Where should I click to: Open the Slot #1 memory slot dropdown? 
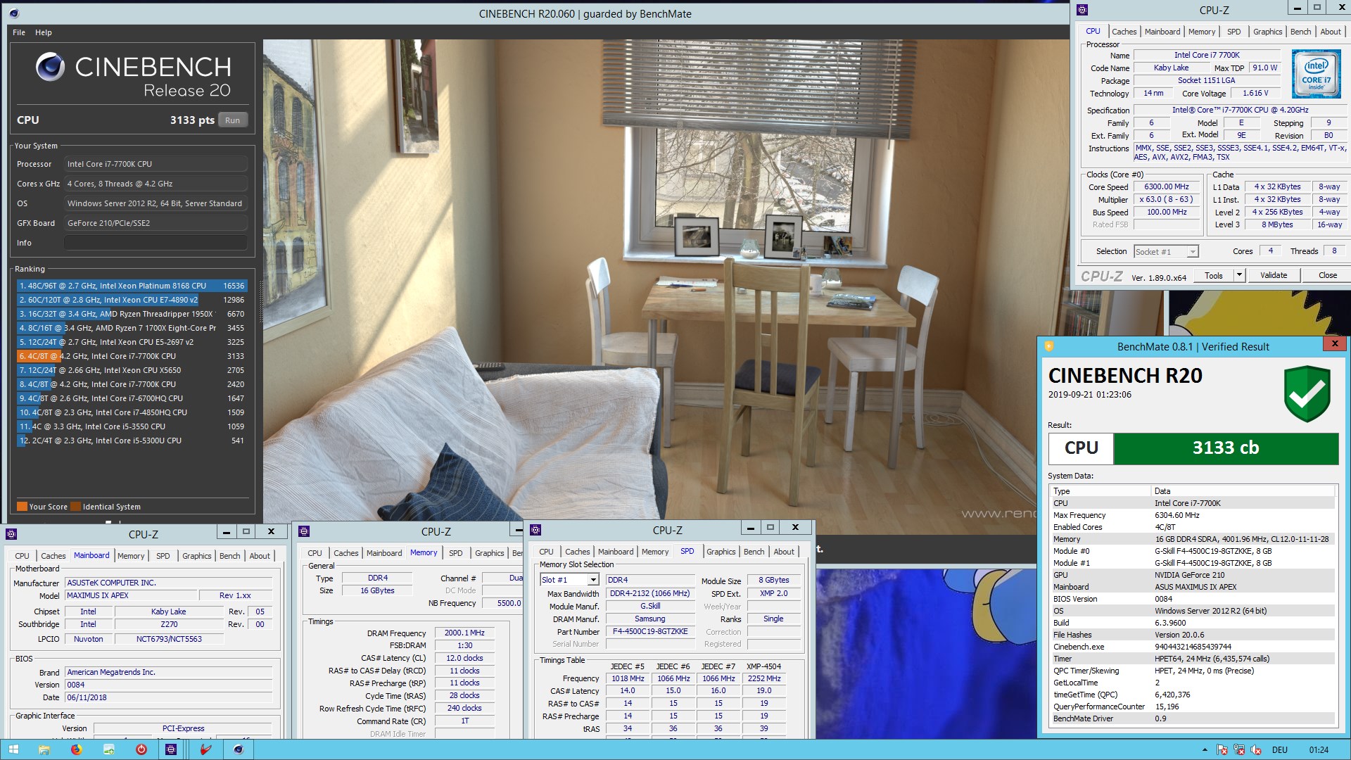(x=593, y=580)
